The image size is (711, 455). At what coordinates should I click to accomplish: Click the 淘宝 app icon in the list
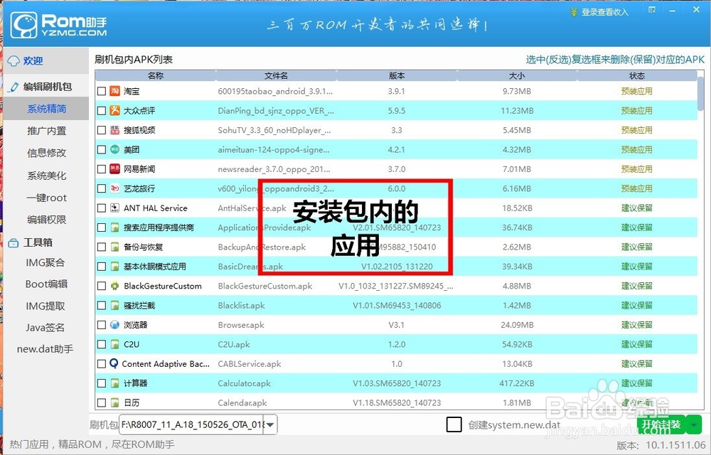pos(114,91)
